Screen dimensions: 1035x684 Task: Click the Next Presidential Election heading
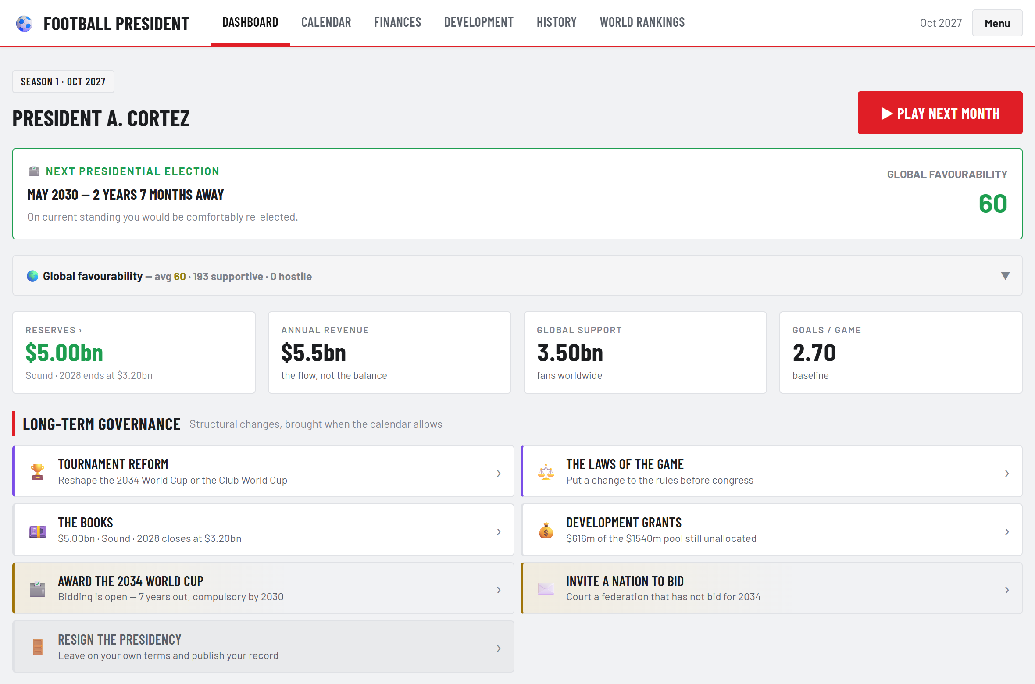point(132,171)
